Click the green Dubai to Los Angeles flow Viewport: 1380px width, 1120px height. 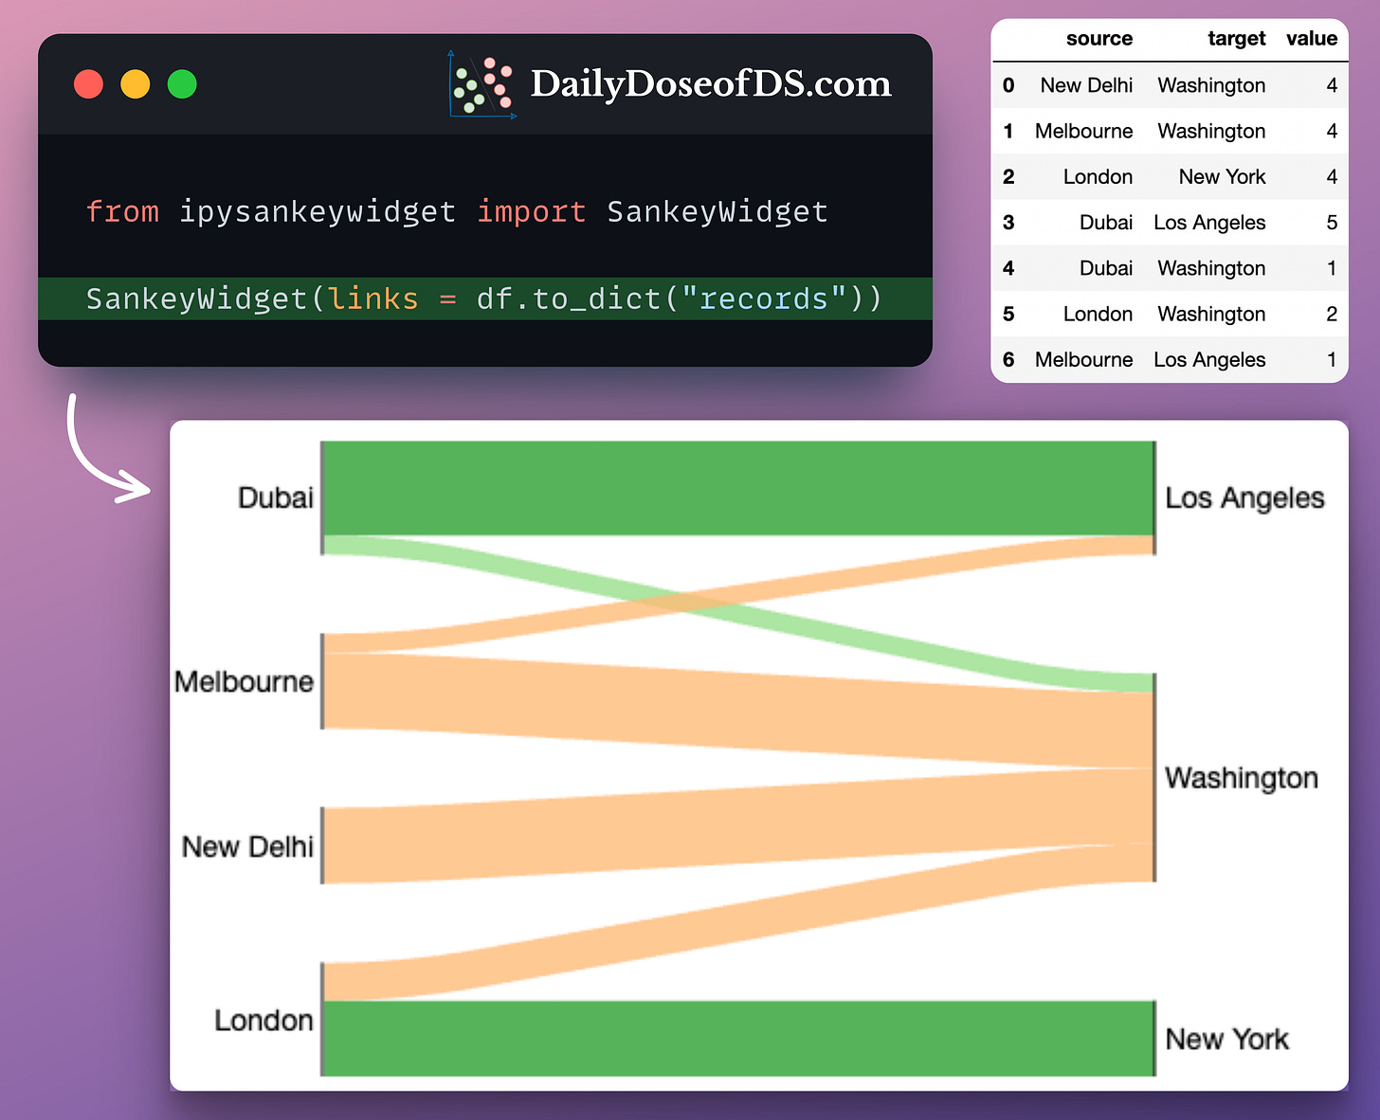point(739,488)
